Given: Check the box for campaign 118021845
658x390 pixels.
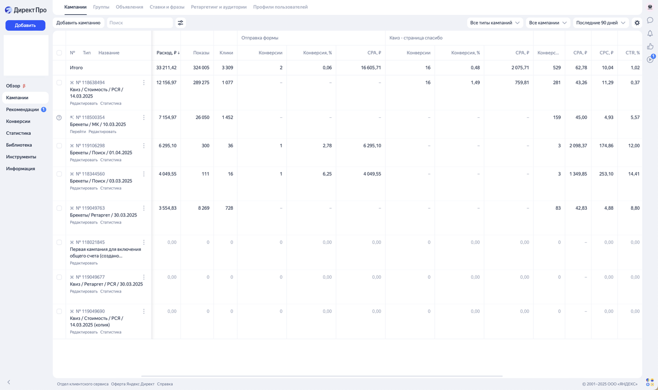Looking at the screenshot, I should tap(59, 242).
